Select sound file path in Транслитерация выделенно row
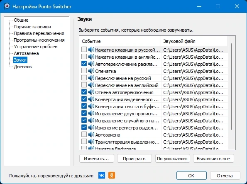Screen dimensions: 247x184 [x=193, y=142]
